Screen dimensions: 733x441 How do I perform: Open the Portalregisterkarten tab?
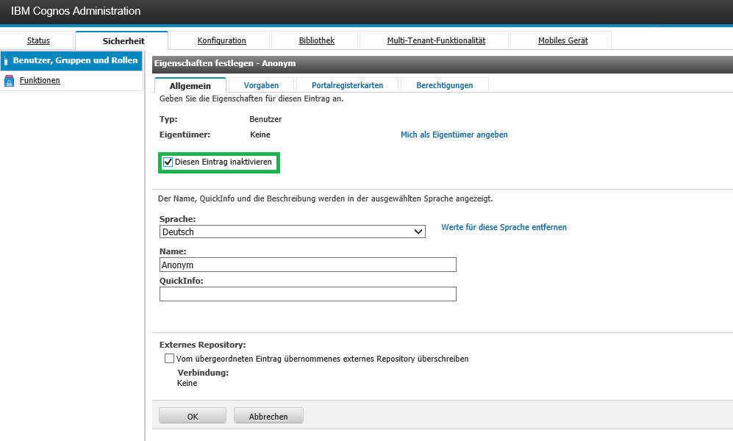click(x=347, y=85)
